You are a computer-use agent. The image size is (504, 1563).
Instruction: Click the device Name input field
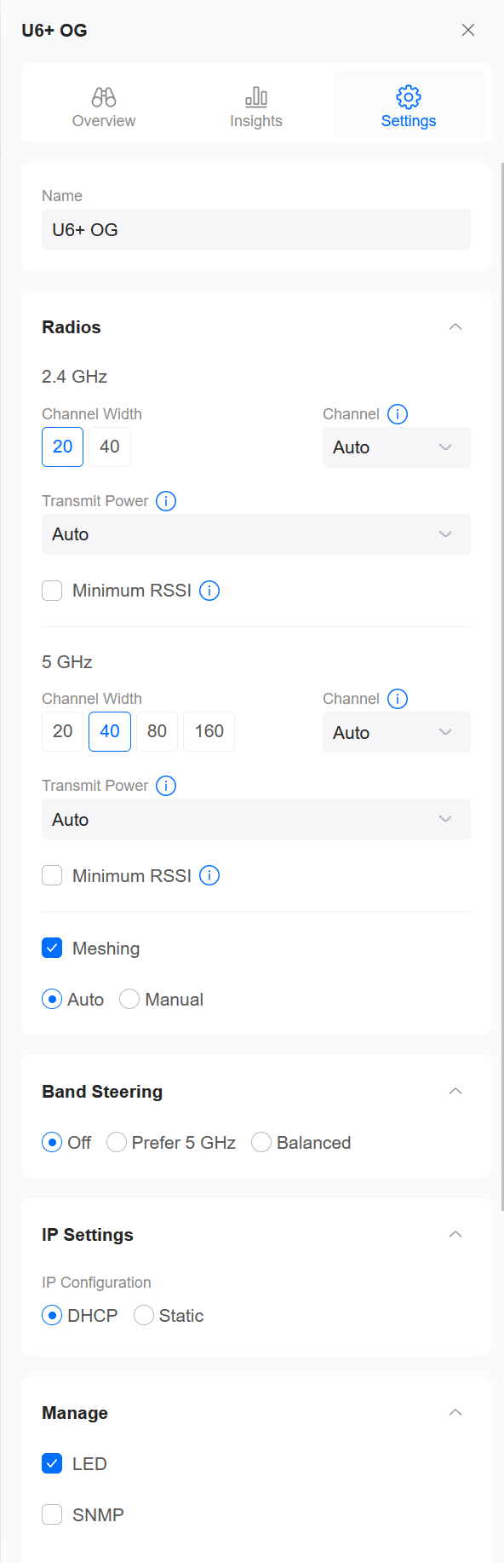click(256, 229)
